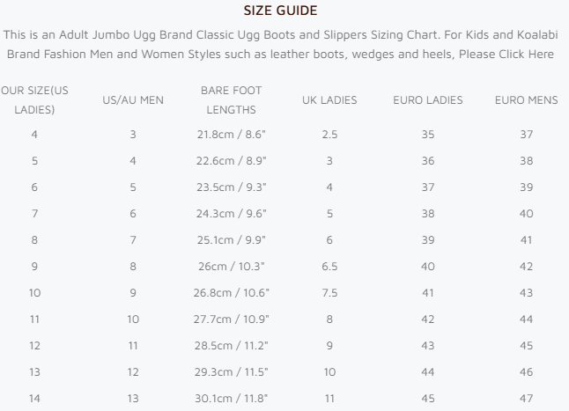Image resolution: width=569 pixels, height=411 pixels.
Task: Click the 24.3cm / 9.6" foot length cell
Action: pos(231,213)
